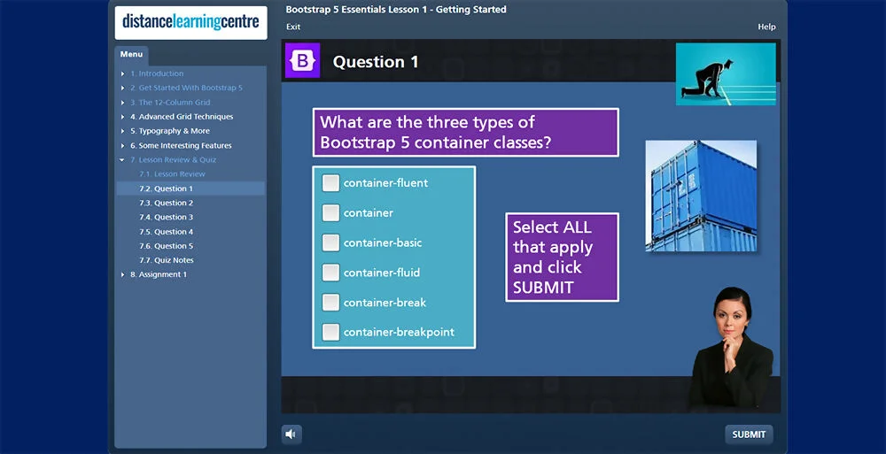The image size is (886, 454).
Task: Expand the 1. Introduction section arrow
Action: pyautogui.click(x=123, y=74)
